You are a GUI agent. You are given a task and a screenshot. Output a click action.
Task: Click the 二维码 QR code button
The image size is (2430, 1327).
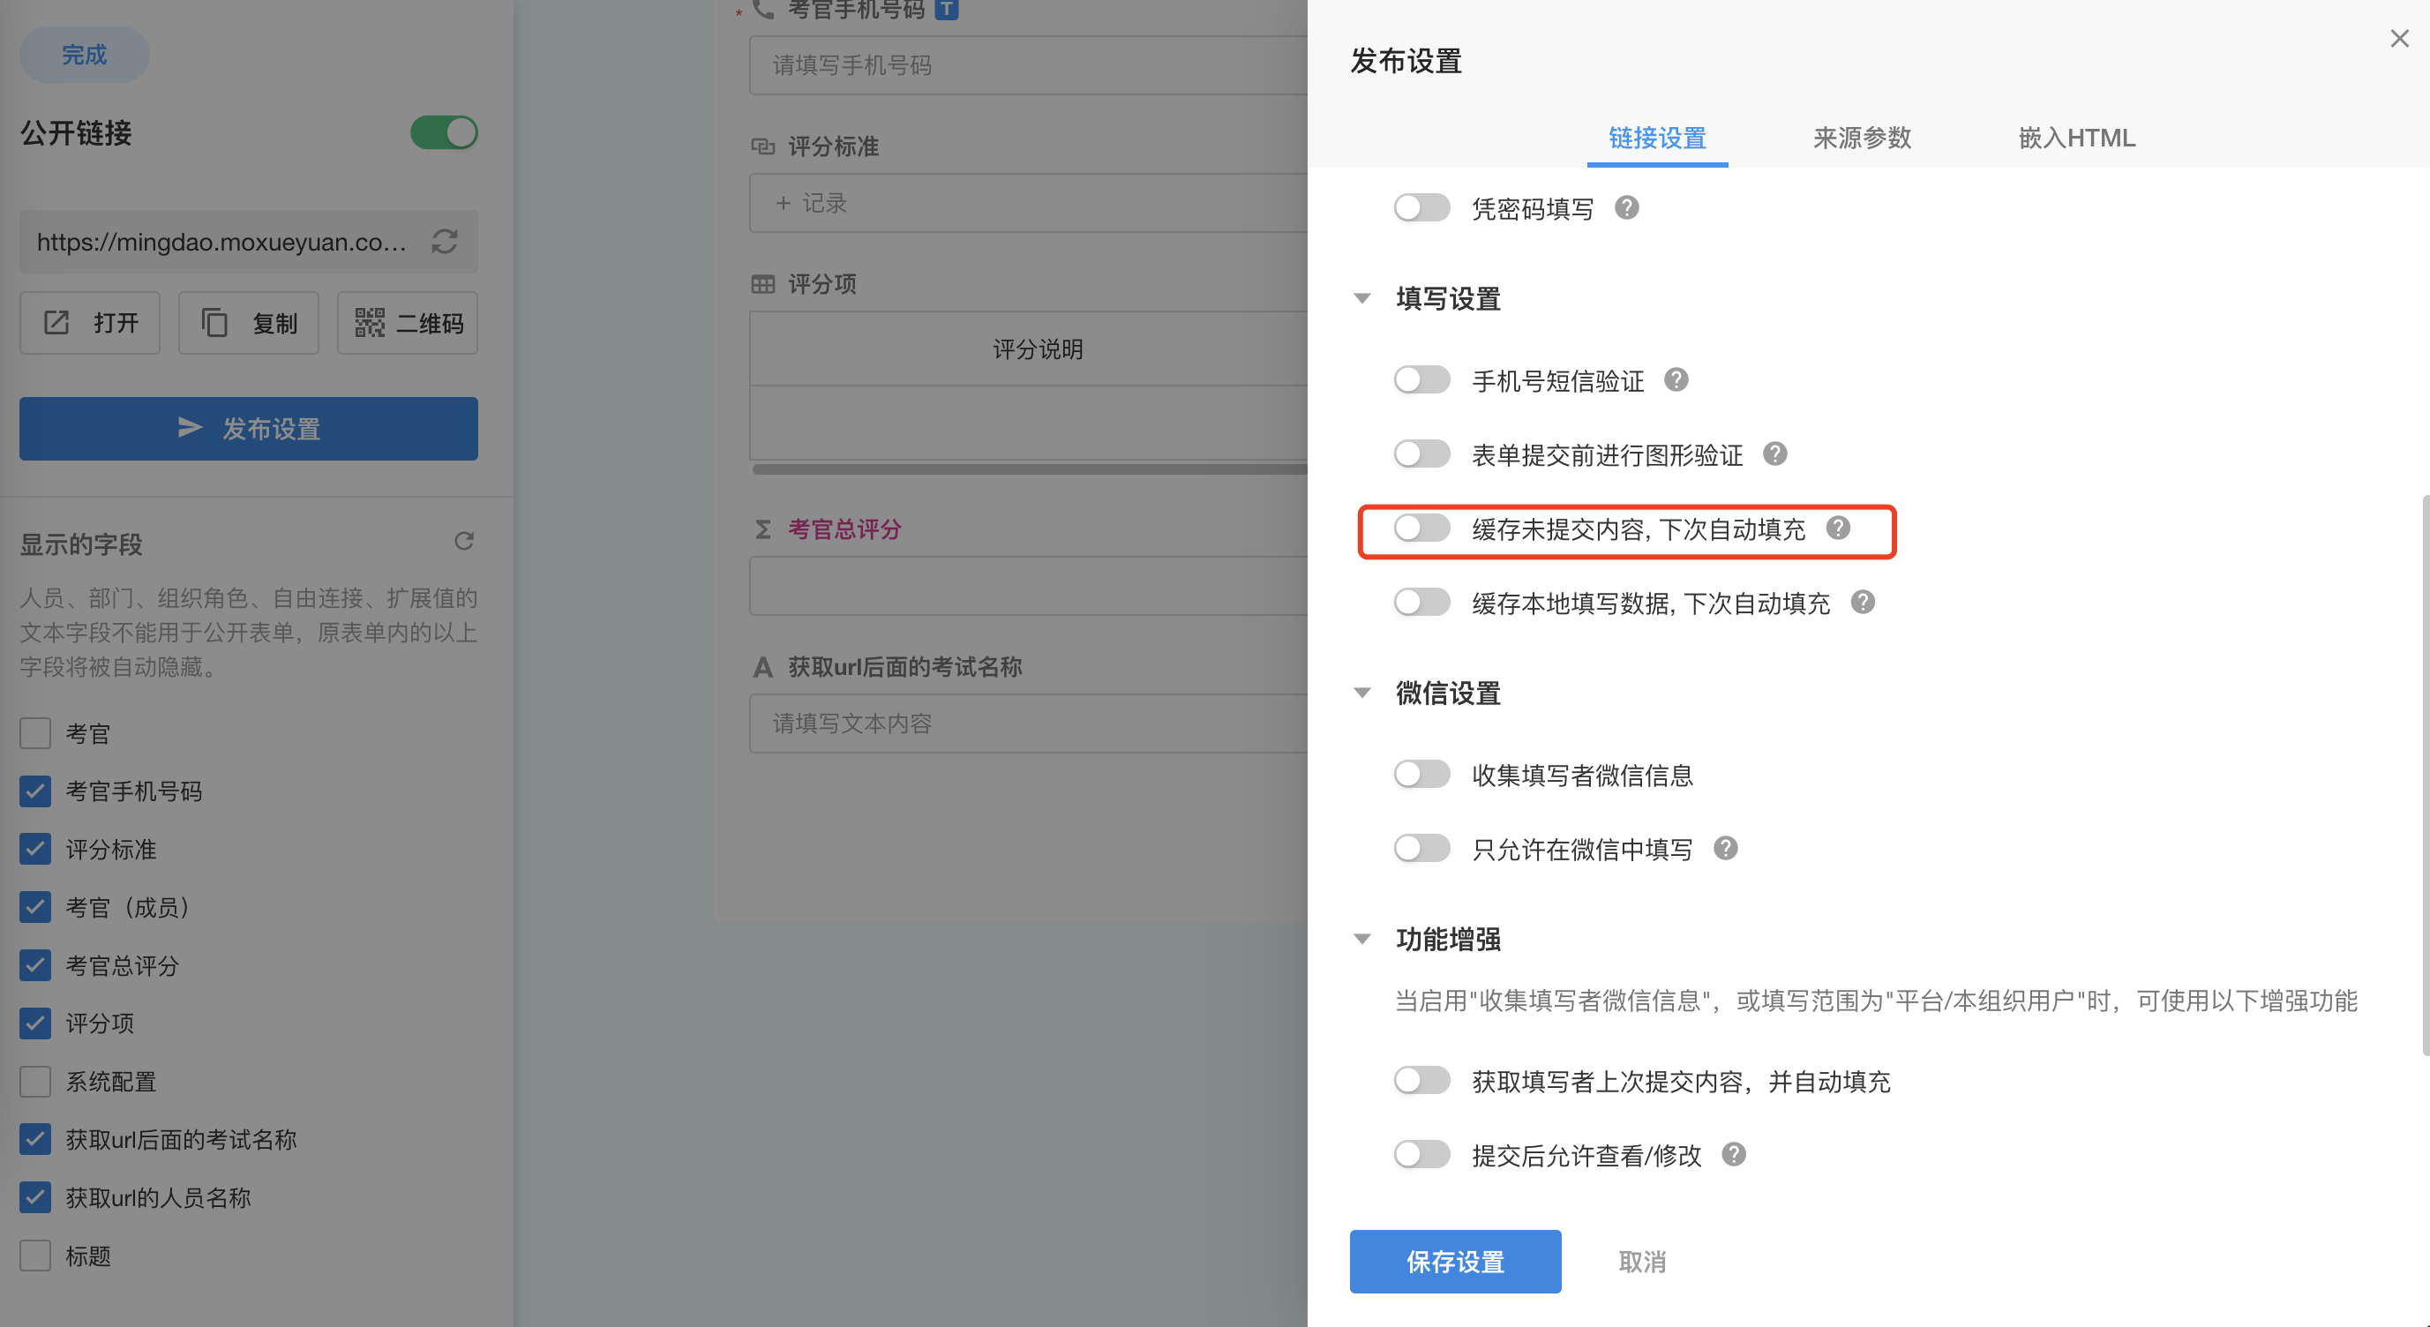[x=408, y=324]
